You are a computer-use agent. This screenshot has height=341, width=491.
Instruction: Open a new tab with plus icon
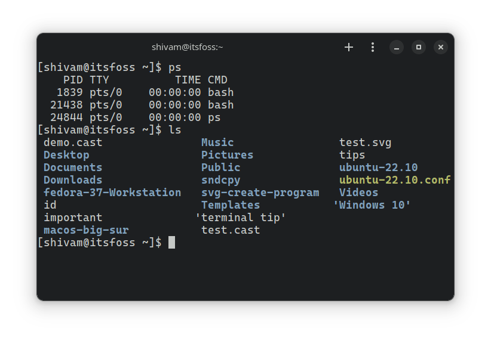coord(349,47)
